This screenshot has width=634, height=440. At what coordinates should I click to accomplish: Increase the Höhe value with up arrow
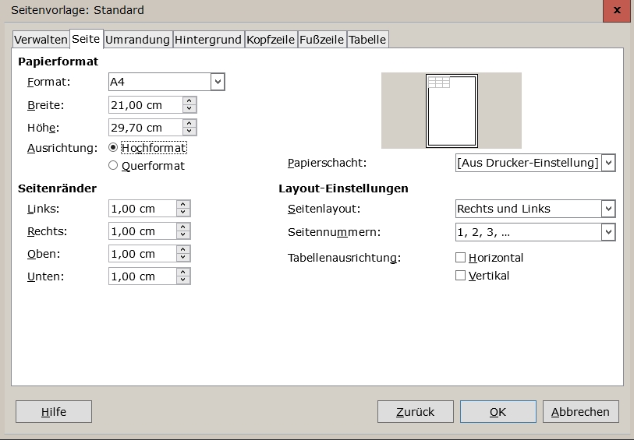pos(189,124)
